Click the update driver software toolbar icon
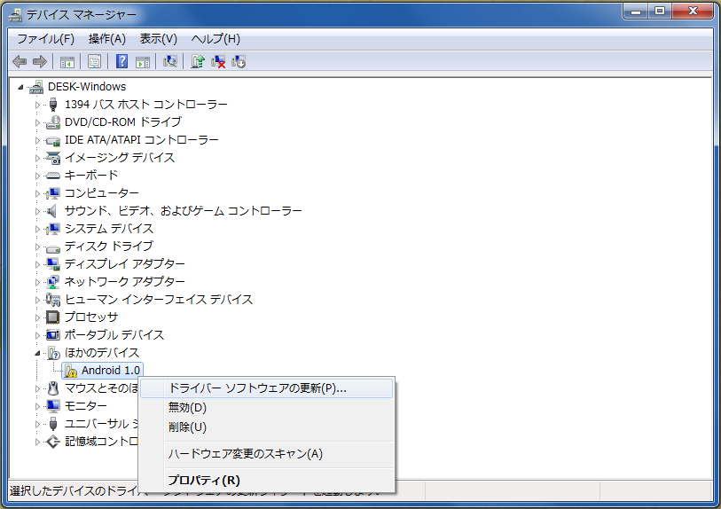 197,61
